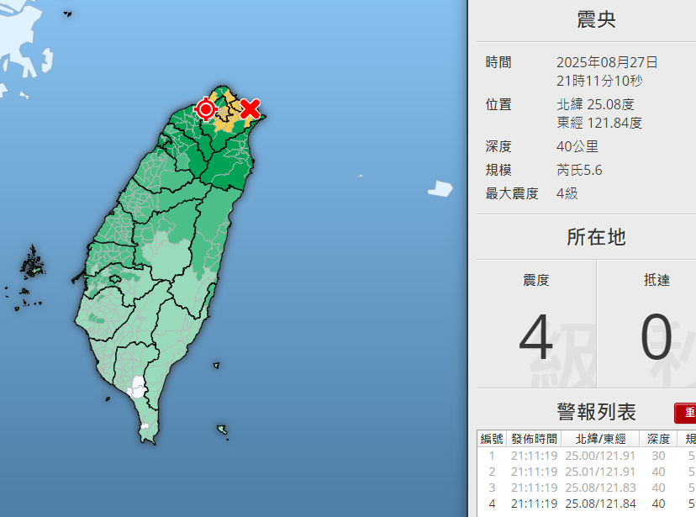Click the 抵達 countdown value 0
696x517 pixels.
click(x=656, y=339)
